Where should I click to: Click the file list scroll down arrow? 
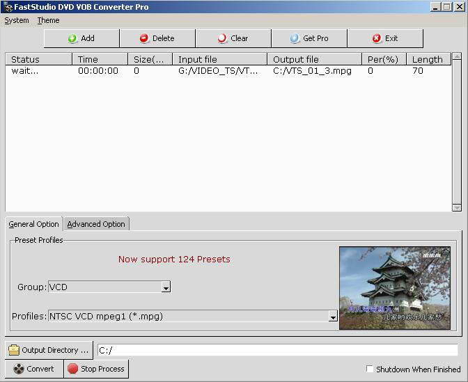point(457,207)
